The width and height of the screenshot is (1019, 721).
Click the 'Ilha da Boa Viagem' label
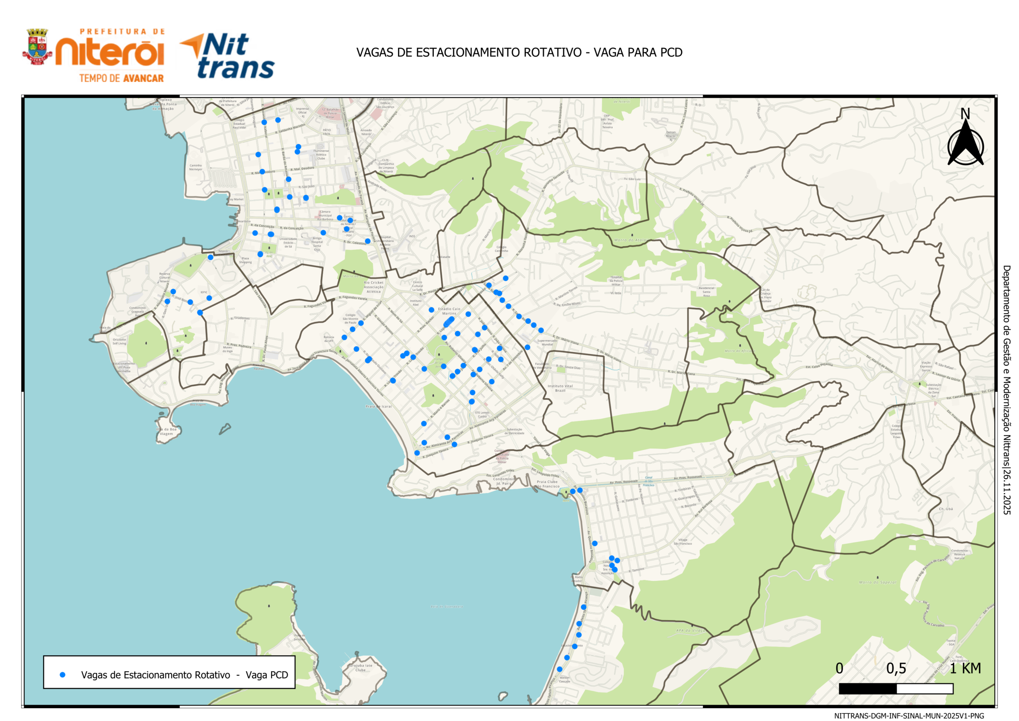(166, 431)
